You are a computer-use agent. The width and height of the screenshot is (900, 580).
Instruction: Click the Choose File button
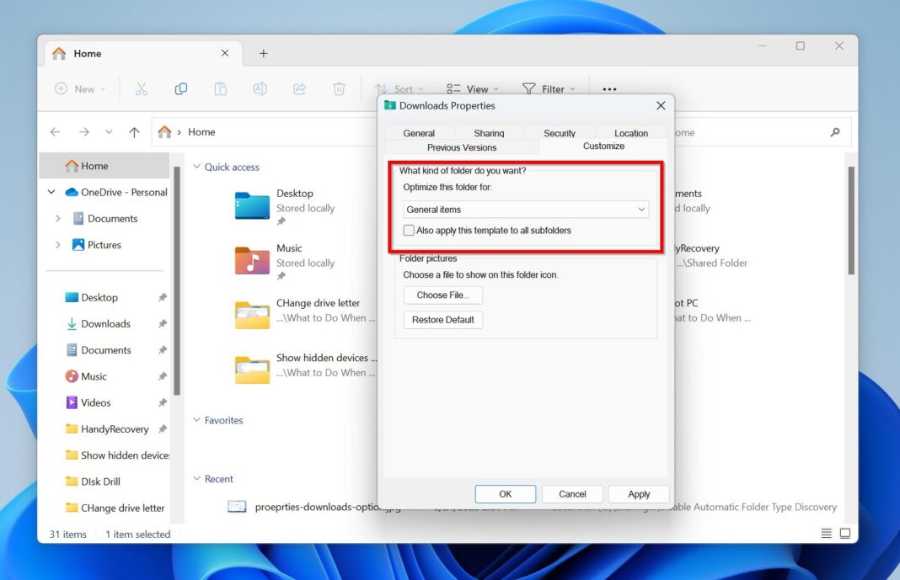pos(442,295)
